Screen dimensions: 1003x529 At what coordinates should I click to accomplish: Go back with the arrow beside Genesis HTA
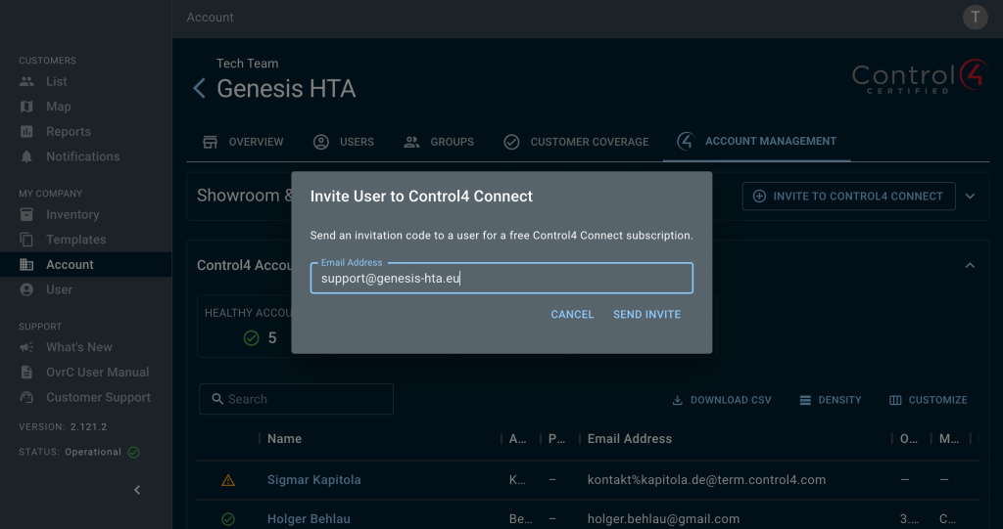tap(200, 88)
